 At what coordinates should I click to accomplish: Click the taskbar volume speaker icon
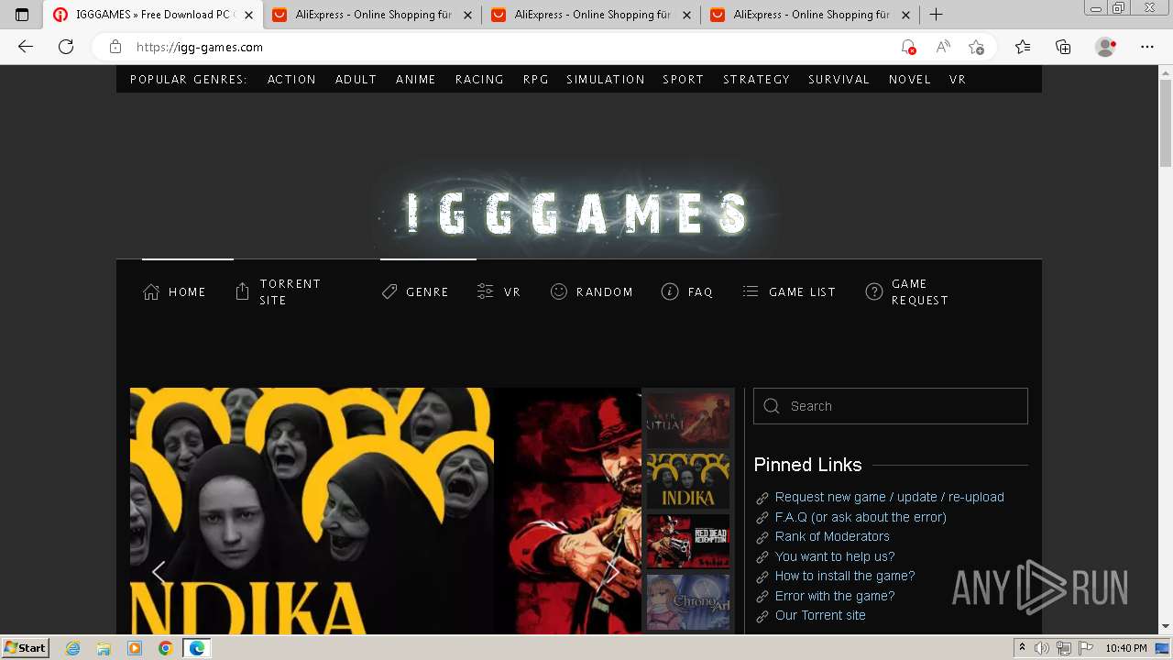pyautogui.click(x=1041, y=648)
